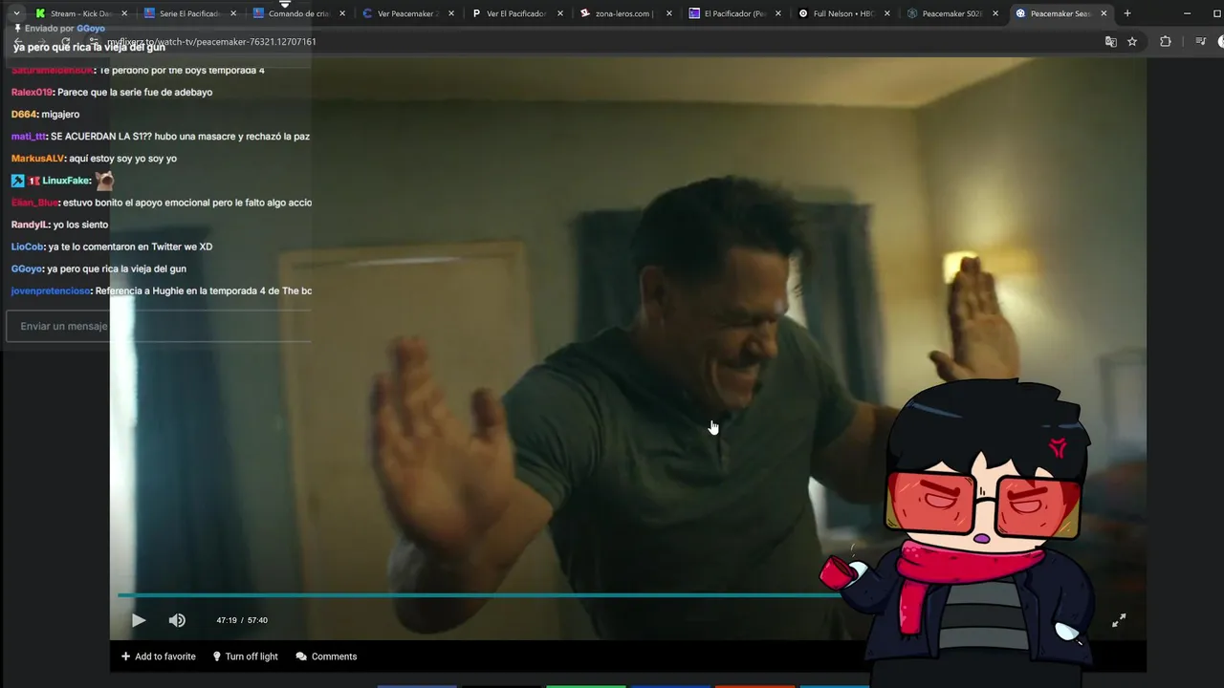Viewport: 1224px width, 688px height.
Task: Click the blue badge icon beside LinuxFake
Action: [17, 181]
